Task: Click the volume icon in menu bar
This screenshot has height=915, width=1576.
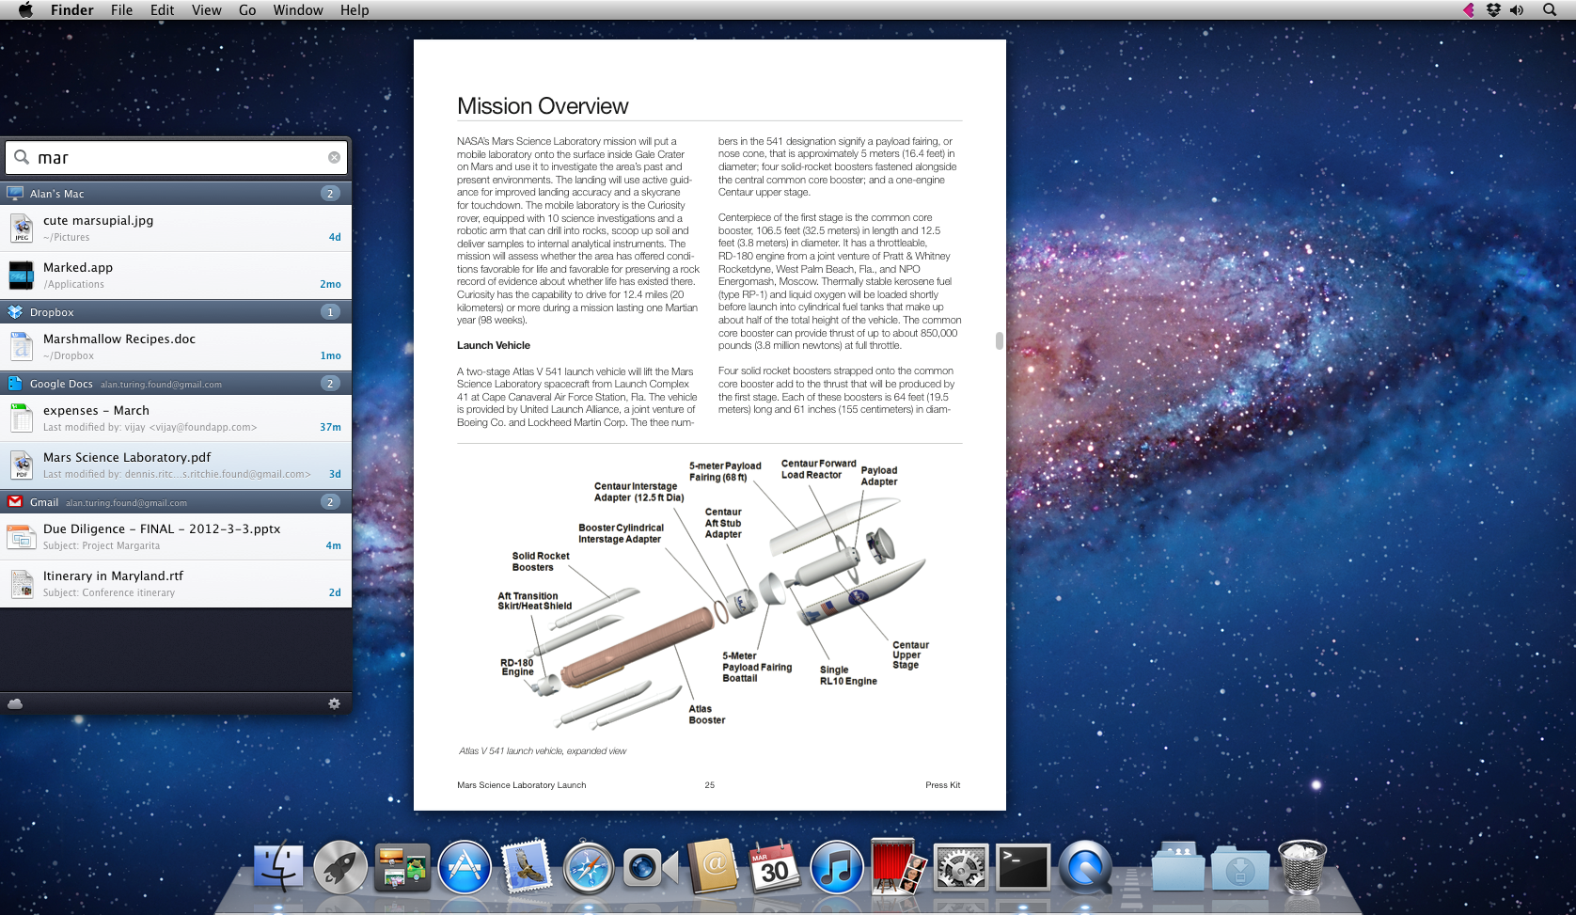Action: click(x=1517, y=10)
